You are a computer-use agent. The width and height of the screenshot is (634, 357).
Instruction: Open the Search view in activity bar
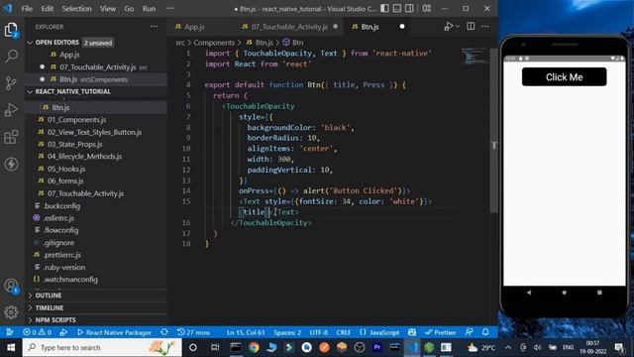tap(11, 56)
